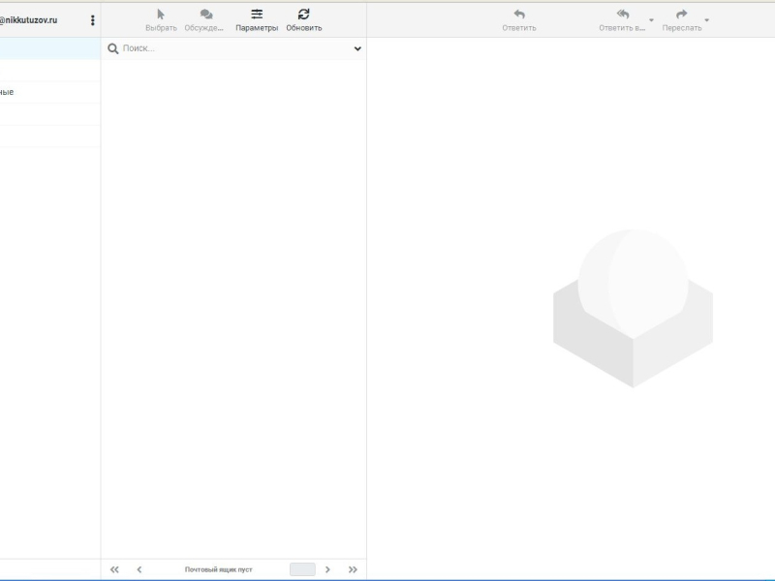Go to the first page of messages
775x581 pixels.
pyautogui.click(x=114, y=569)
